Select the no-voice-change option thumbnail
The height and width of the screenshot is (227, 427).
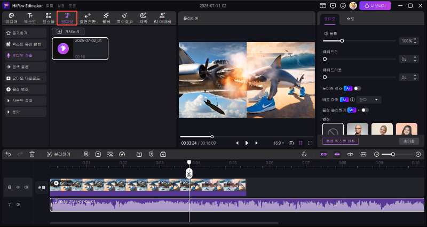tap(333, 129)
